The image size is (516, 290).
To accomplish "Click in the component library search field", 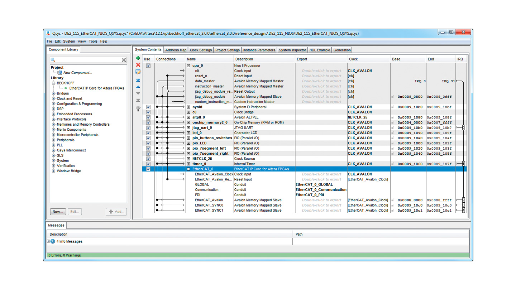I will pos(89,60).
